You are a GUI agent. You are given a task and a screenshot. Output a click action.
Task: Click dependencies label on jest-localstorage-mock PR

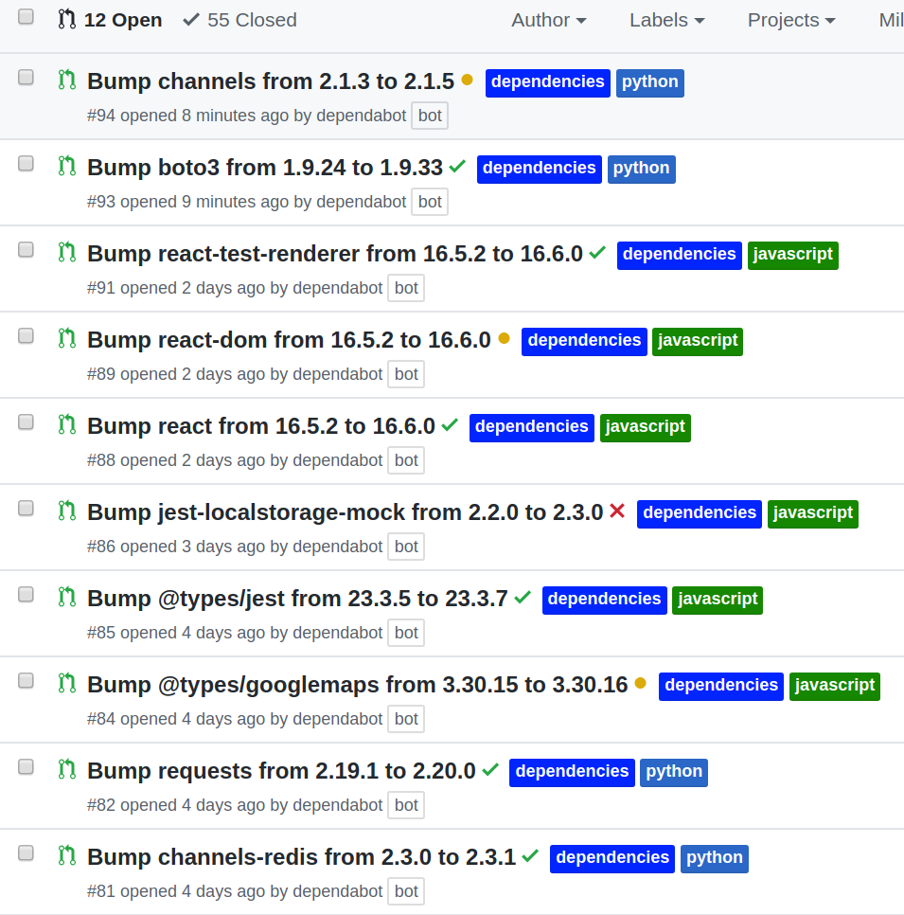coord(700,514)
